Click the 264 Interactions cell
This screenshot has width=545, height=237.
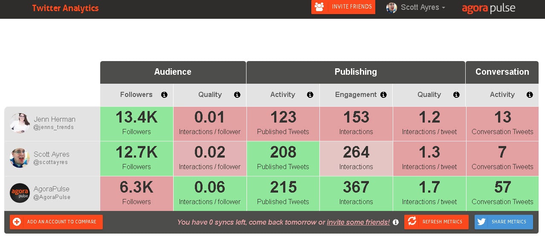[x=356, y=158]
